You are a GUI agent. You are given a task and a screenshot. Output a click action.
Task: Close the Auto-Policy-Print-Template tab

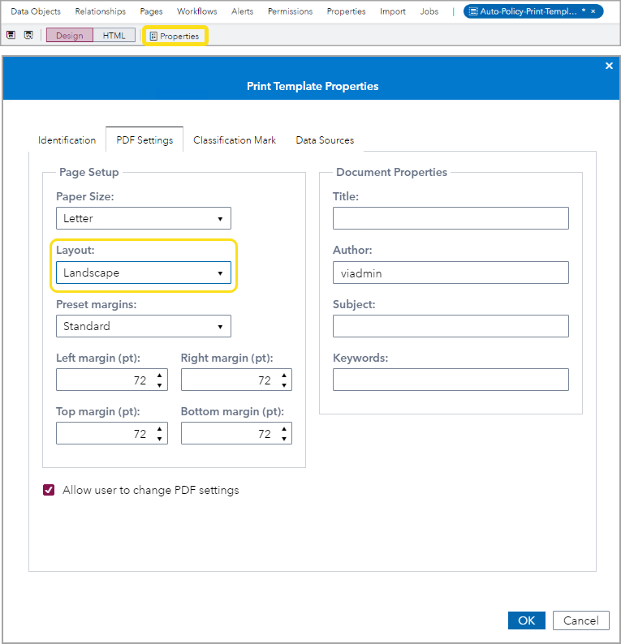(x=593, y=11)
